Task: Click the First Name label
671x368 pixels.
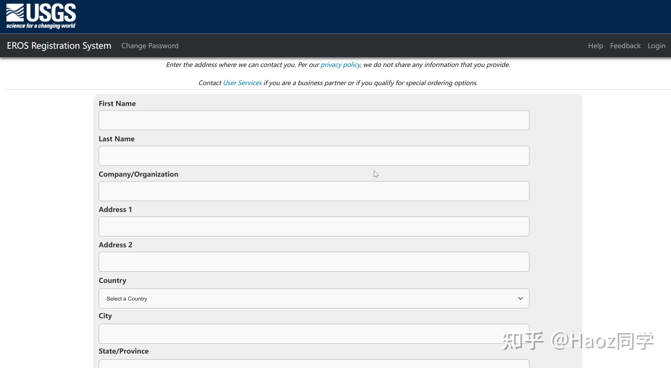Action: [117, 104]
